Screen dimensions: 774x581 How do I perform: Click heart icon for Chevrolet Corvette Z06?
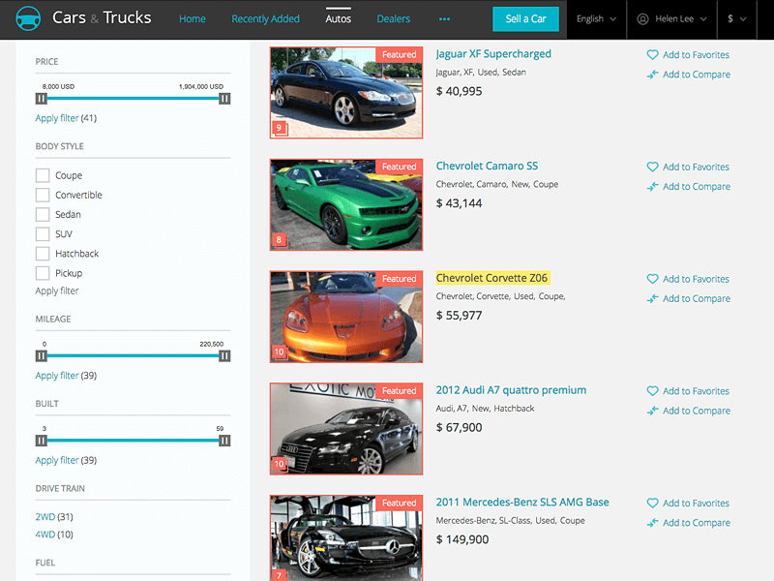(652, 279)
